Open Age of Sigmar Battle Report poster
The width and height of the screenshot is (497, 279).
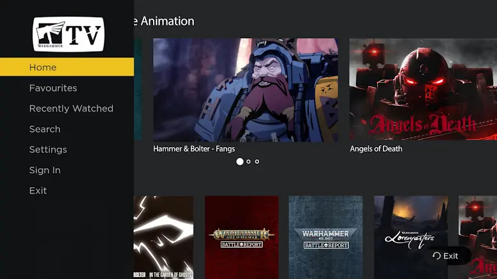coord(242,237)
